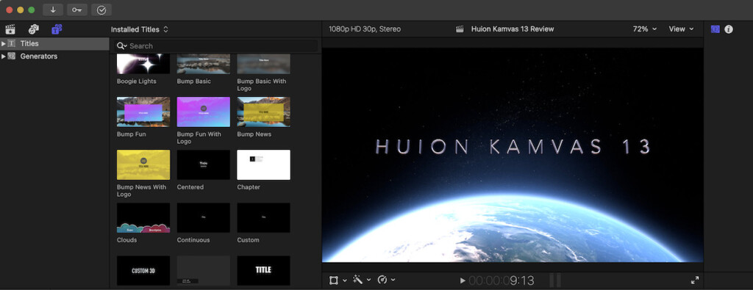Open the retime chevron menu
The height and width of the screenshot is (290, 753).
[393, 280]
